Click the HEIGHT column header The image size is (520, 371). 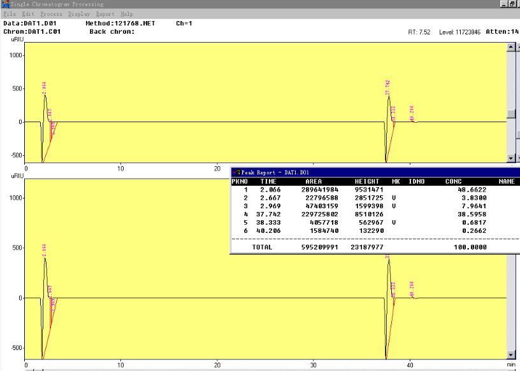367,181
